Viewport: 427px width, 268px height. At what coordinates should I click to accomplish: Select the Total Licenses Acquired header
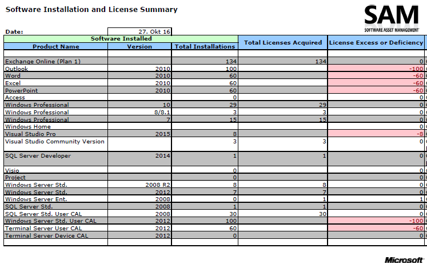tap(283, 42)
